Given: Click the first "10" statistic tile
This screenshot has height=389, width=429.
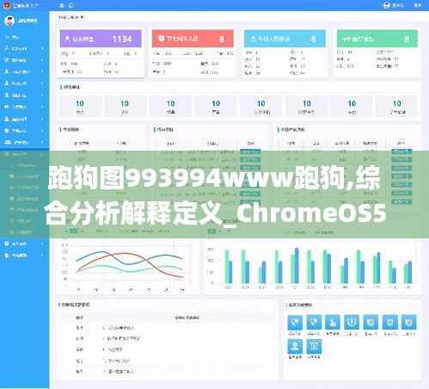Looking at the screenshot, I should point(80,107).
